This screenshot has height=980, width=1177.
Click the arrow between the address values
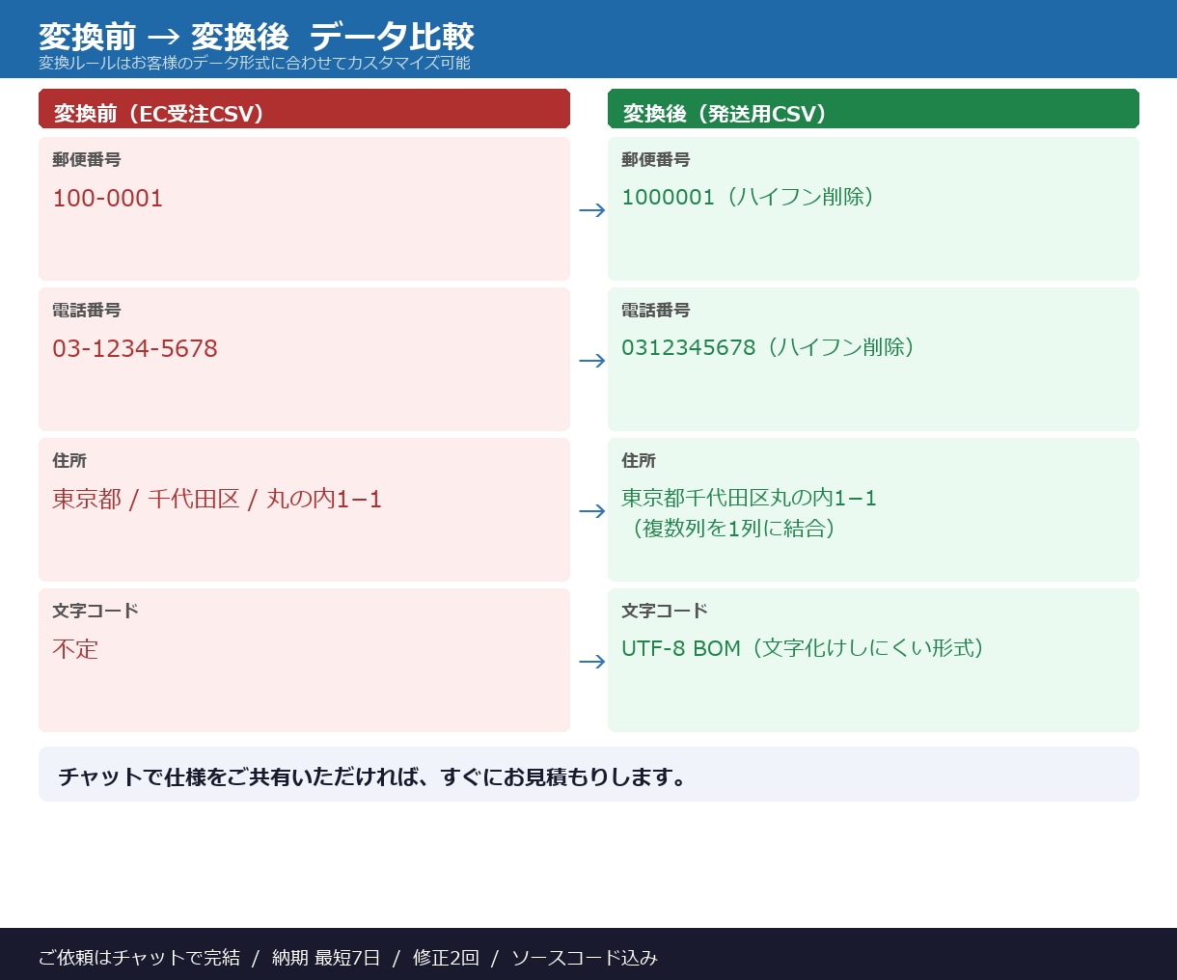coord(592,511)
